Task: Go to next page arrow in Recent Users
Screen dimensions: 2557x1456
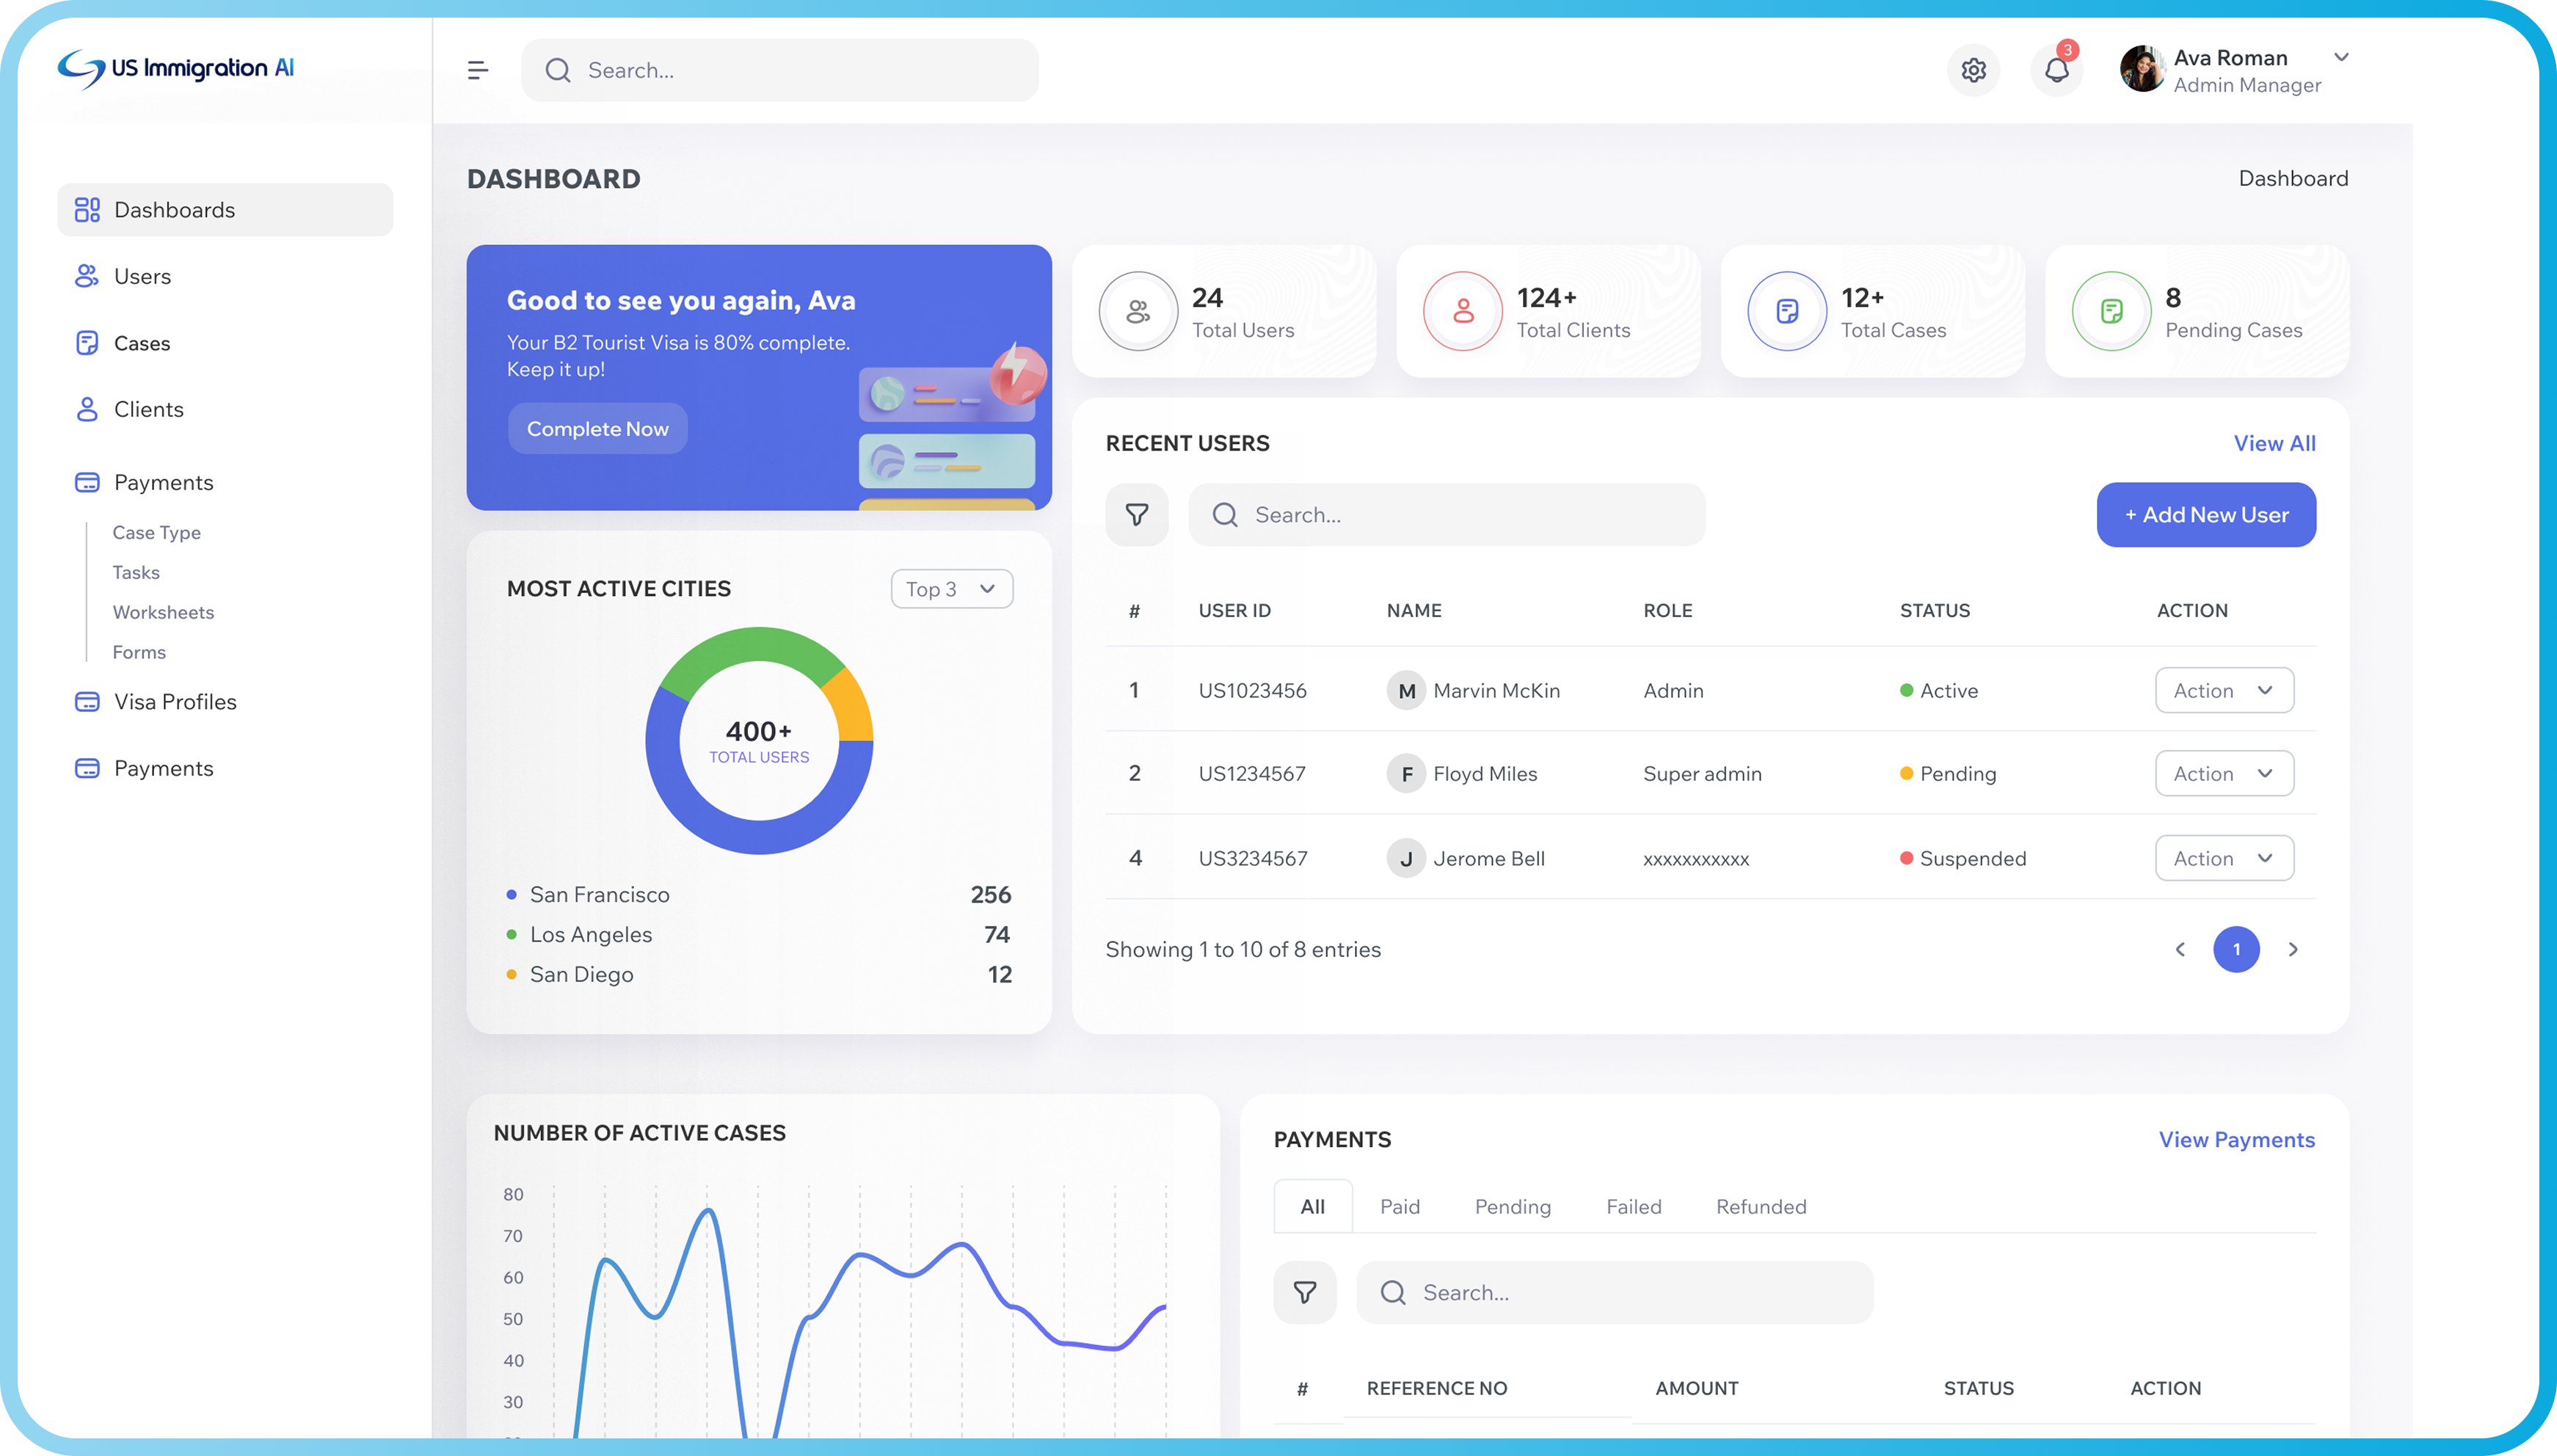Action: 2293,949
